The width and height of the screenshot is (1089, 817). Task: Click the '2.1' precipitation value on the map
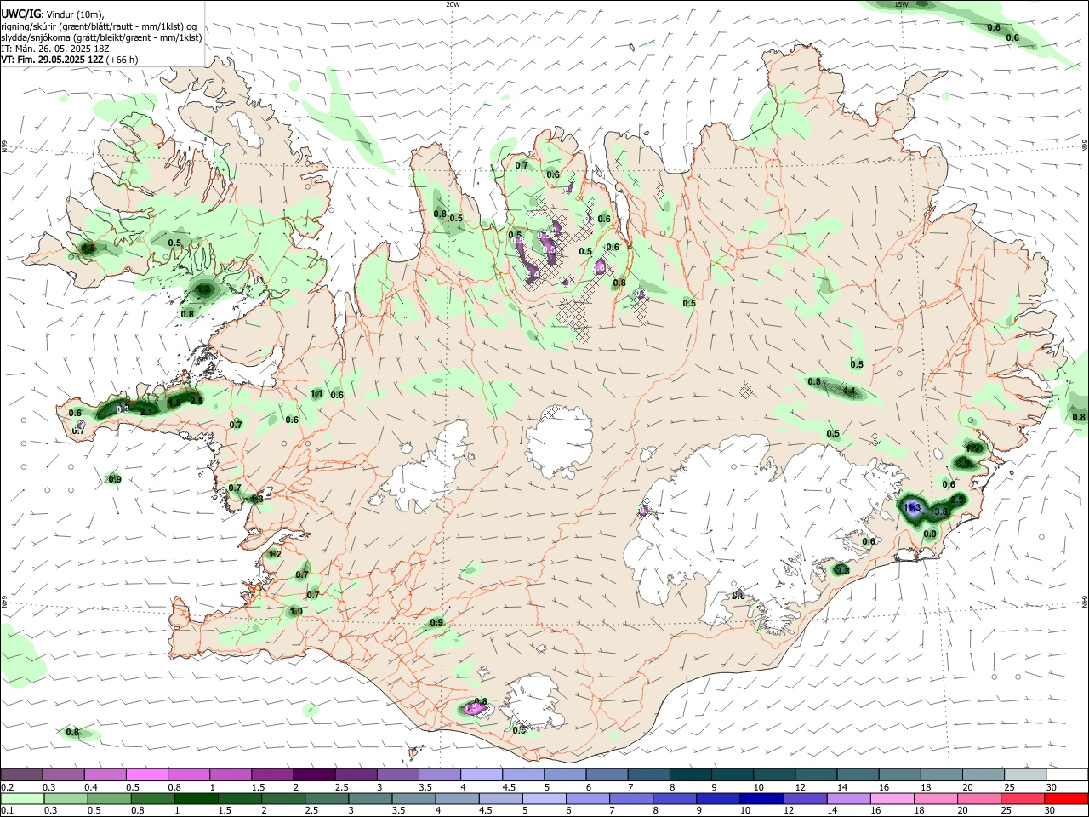click(146, 412)
